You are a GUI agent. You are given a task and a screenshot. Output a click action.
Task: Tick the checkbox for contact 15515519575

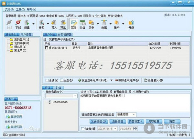[x=47, y=48]
